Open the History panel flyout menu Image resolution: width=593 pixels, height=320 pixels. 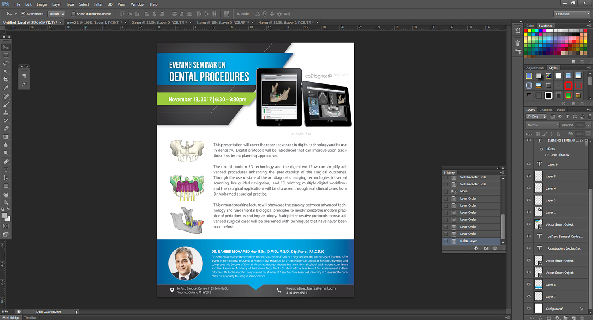[x=502, y=173]
